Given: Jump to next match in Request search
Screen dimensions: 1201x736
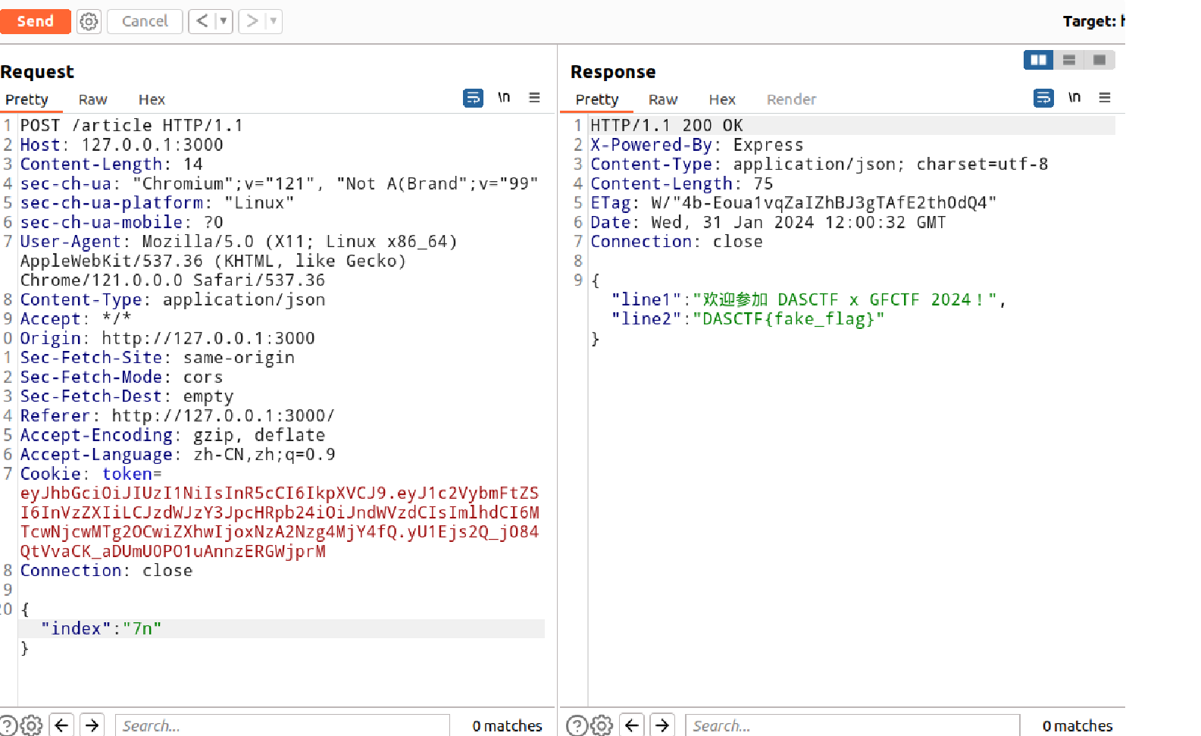Looking at the screenshot, I should (92, 725).
